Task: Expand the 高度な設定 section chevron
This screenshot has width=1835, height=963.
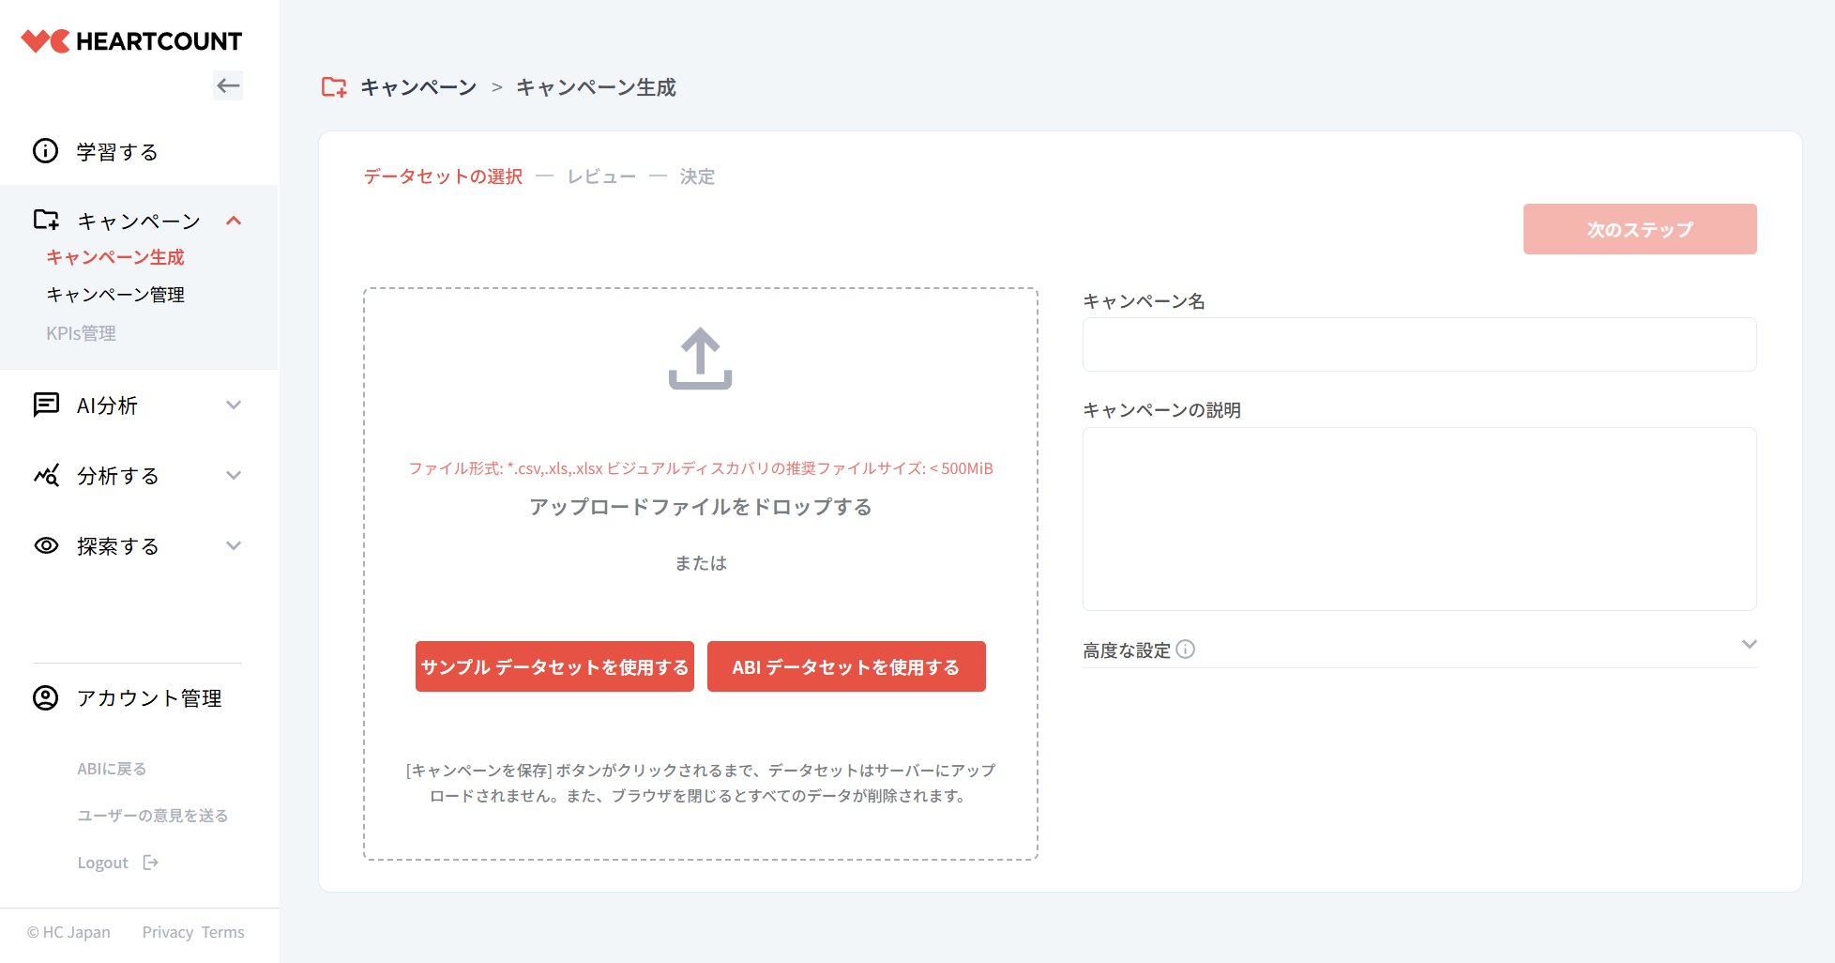Action: [1749, 645]
